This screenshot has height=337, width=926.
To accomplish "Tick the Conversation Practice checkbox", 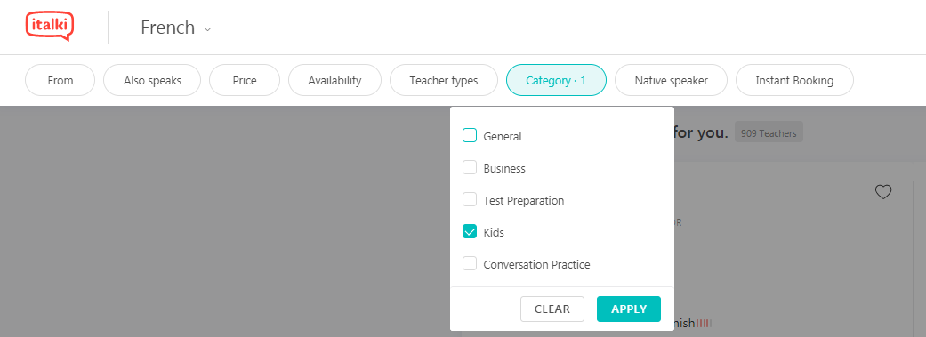I will (470, 263).
